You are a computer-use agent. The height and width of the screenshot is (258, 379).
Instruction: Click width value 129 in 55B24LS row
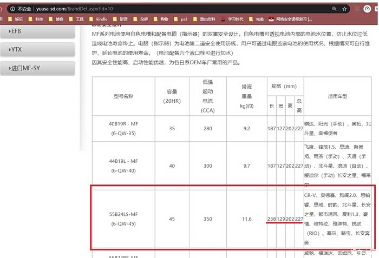281,219
